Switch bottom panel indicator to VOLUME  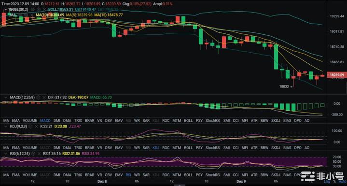(30, 175)
